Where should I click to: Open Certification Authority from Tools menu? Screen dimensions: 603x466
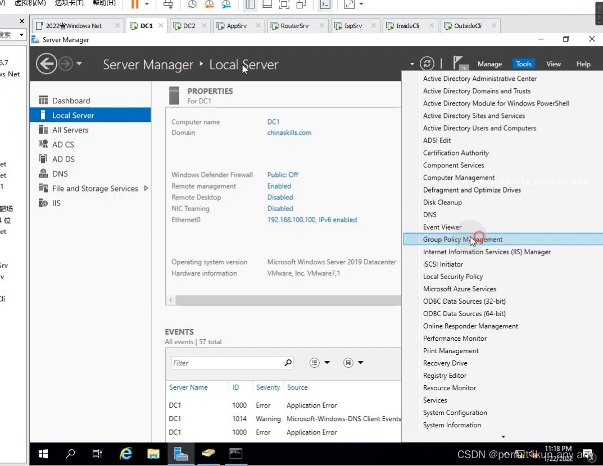[456, 153]
